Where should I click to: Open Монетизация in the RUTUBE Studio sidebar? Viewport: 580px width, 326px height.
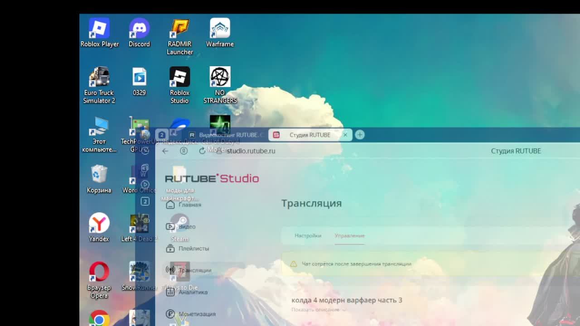click(191, 314)
